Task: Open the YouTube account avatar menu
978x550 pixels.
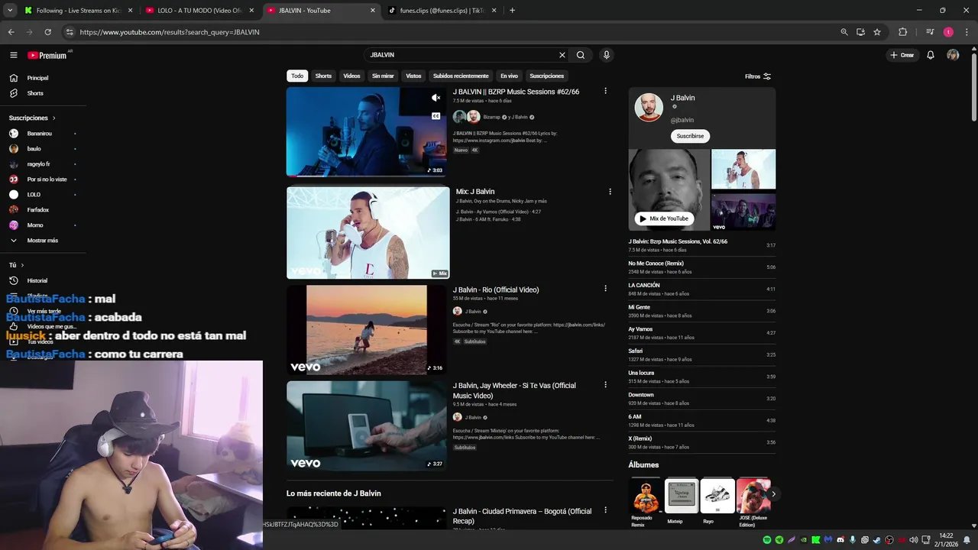Action: tap(953, 55)
